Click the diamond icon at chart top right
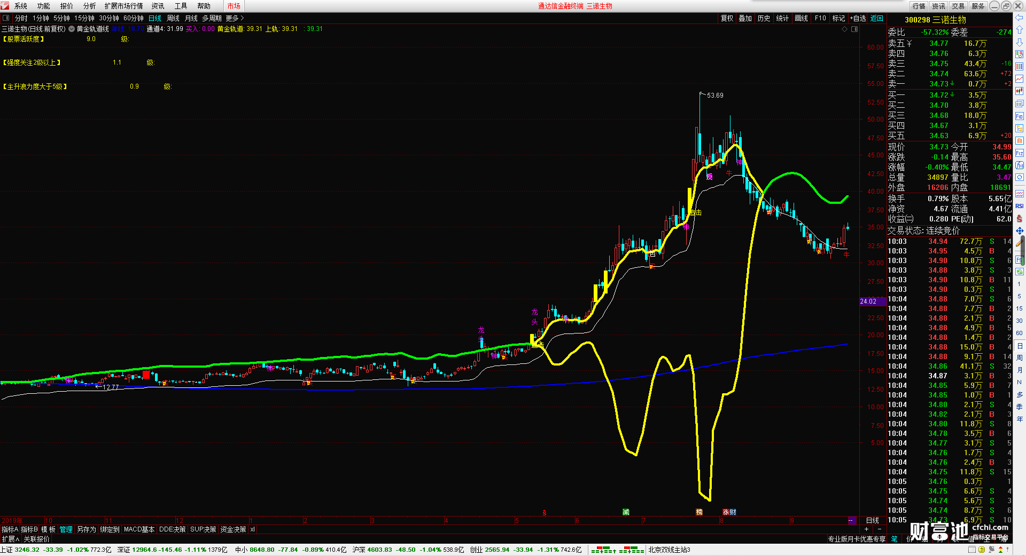Viewport: 1026px width, 556px height. [x=845, y=29]
